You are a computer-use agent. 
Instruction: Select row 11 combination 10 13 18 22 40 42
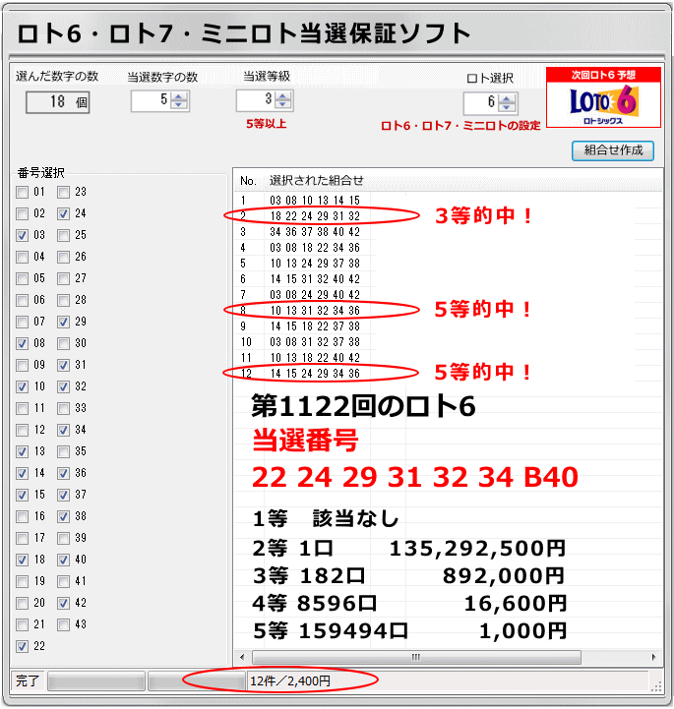[315, 358]
